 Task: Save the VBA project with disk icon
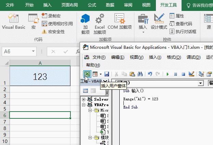tap(107, 74)
